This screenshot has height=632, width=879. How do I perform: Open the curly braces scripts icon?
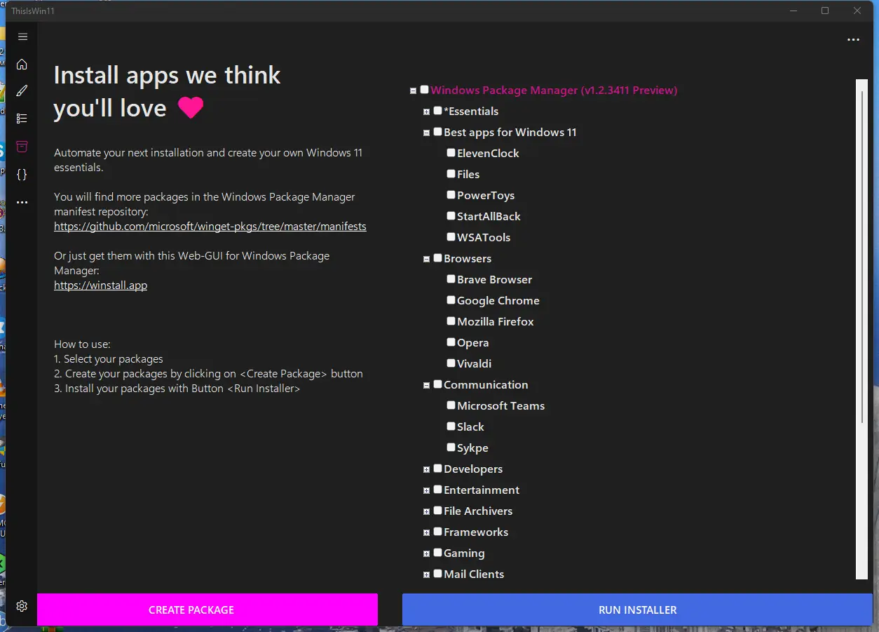[x=22, y=175]
